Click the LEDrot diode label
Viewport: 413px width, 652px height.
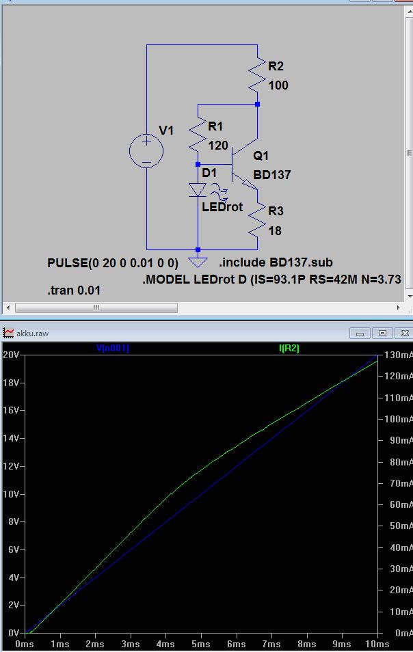(222, 207)
